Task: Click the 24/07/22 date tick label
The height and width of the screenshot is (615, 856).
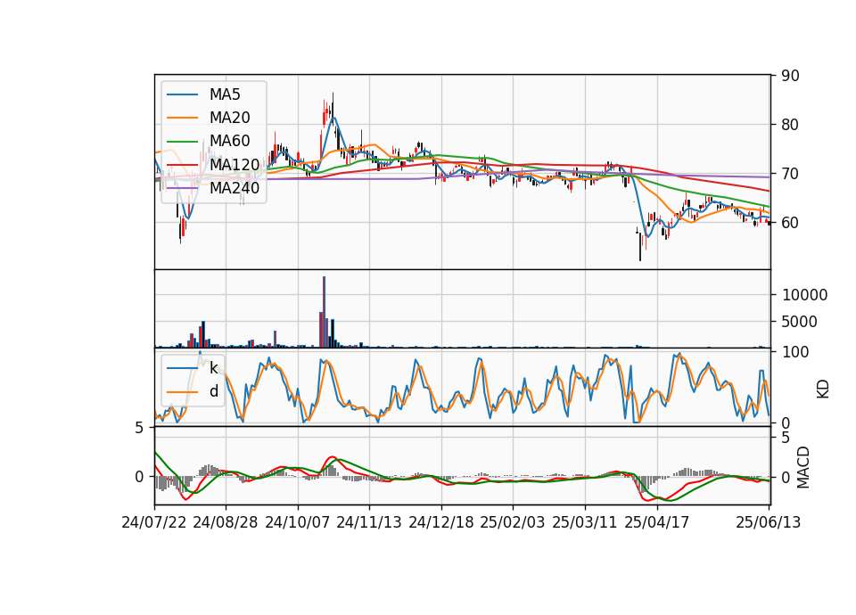Action: [x=154, y=522]
